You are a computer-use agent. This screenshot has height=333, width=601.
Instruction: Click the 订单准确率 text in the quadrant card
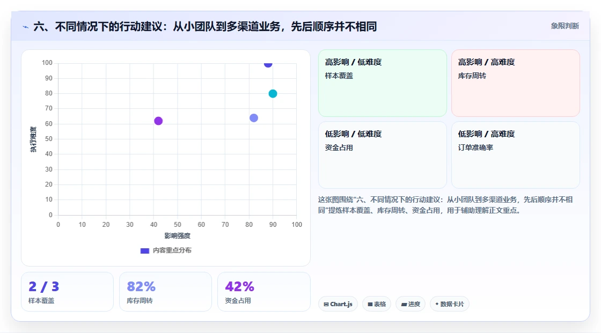475,147
